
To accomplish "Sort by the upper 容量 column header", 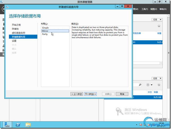I will pyautogui.click(x=159, y=33).
